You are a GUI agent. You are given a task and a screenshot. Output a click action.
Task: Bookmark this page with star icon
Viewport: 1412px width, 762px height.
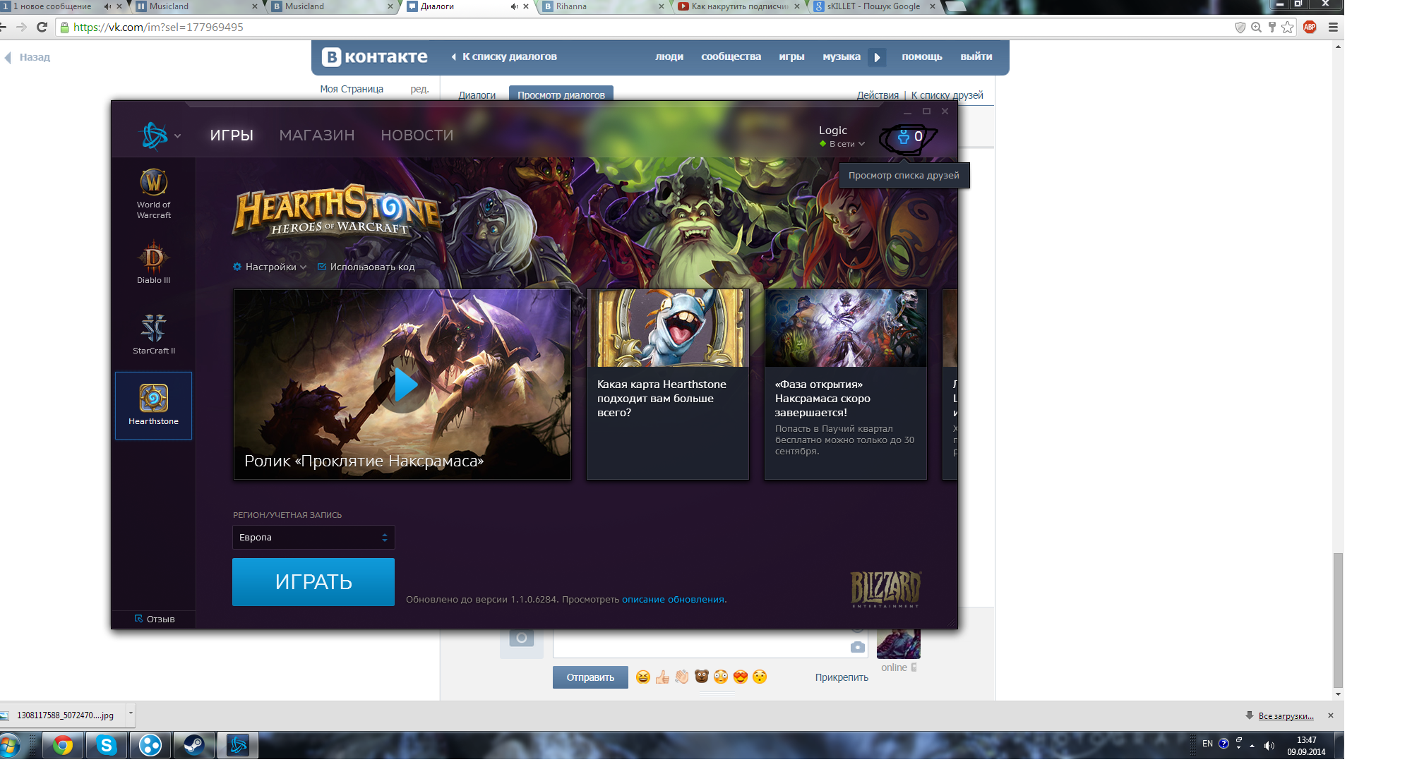pos(1288,28)
